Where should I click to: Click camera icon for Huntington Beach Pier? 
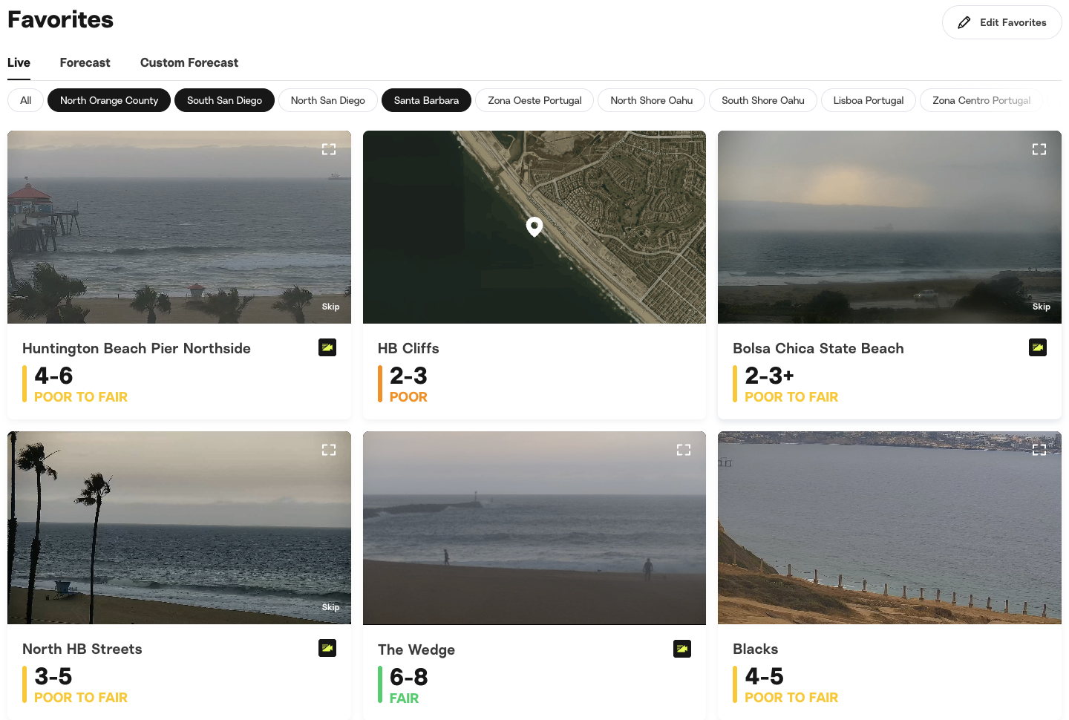[327, 347]
